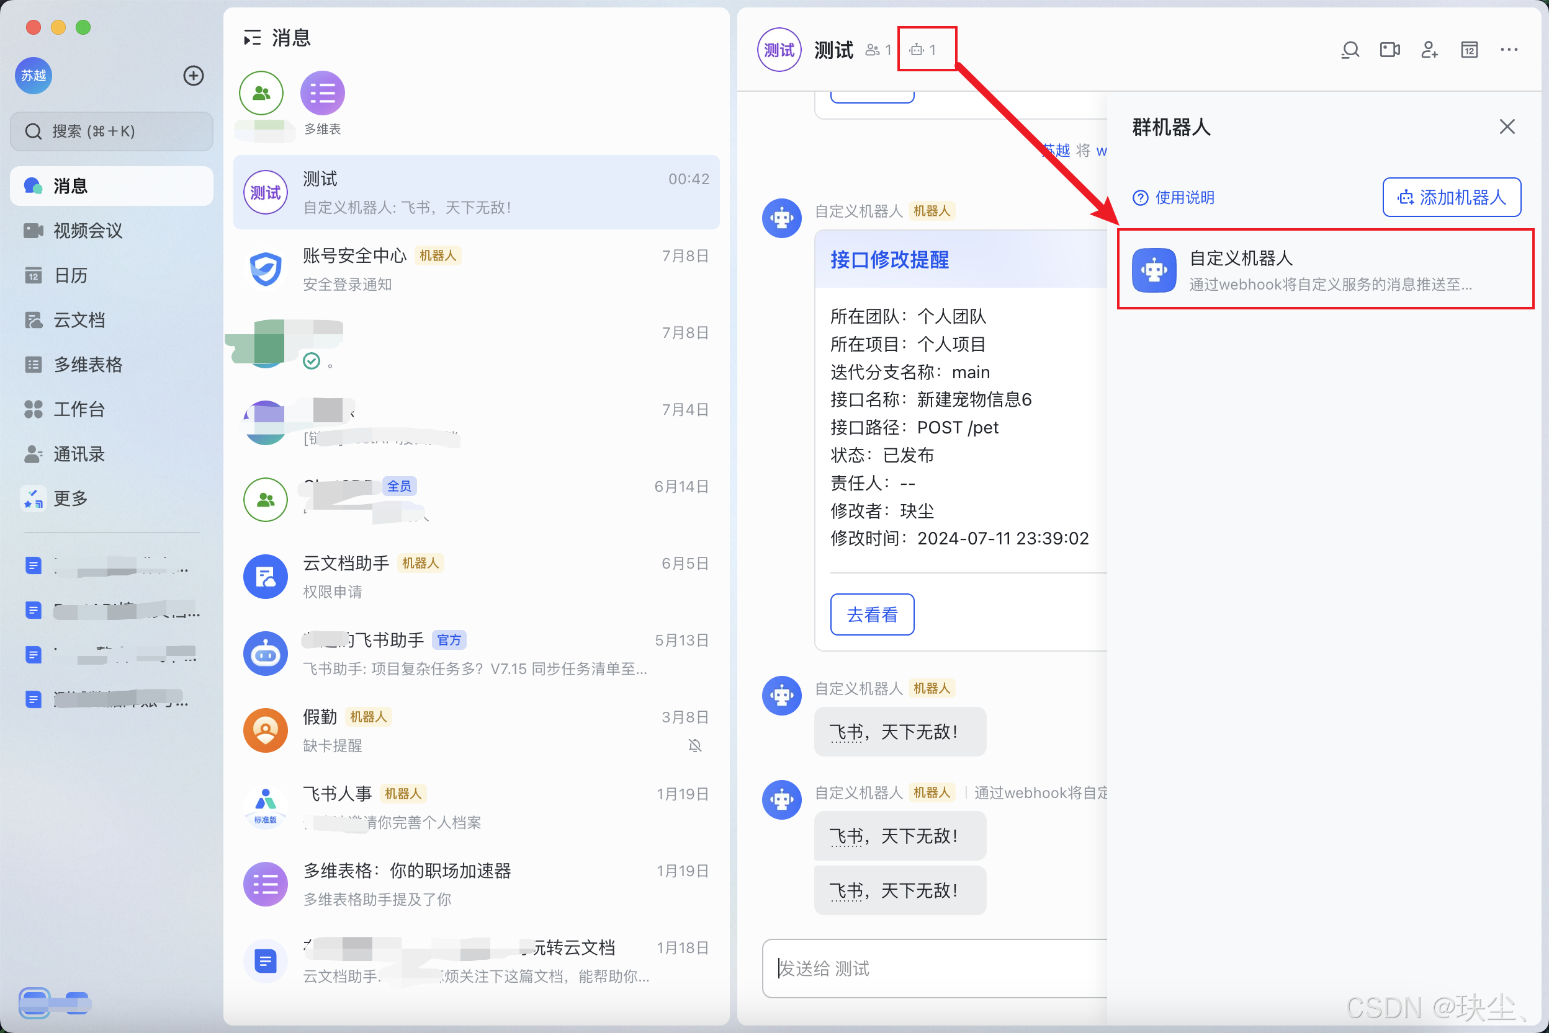
Task: Search within the chat using header icon
Action: (x=1350, y=50)
